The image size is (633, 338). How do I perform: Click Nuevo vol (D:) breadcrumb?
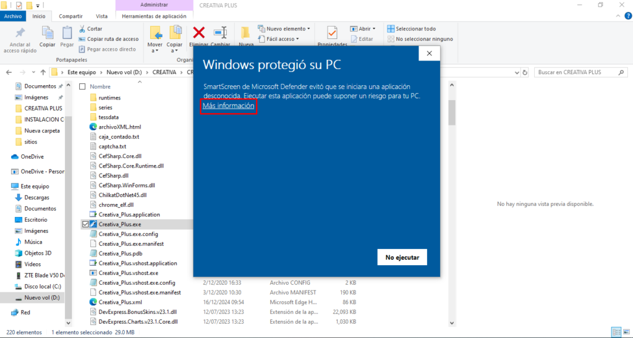124,72
